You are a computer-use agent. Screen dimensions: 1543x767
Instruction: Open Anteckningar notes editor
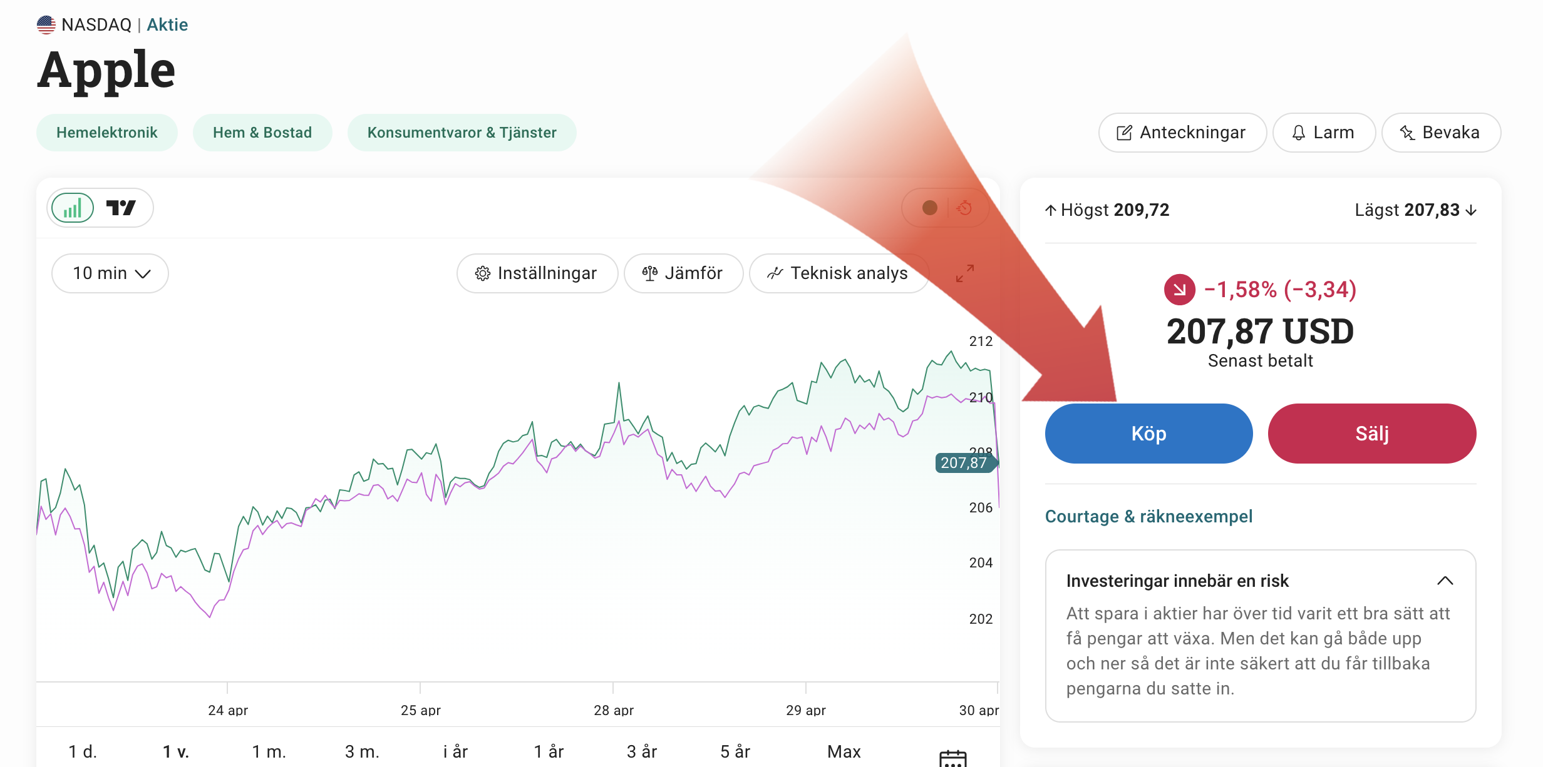pyautogui.click(x=1182, y=133)
